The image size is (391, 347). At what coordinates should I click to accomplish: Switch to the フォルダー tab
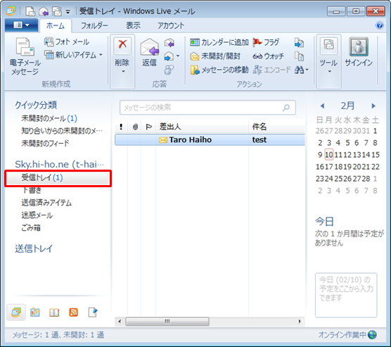[94, 25]
